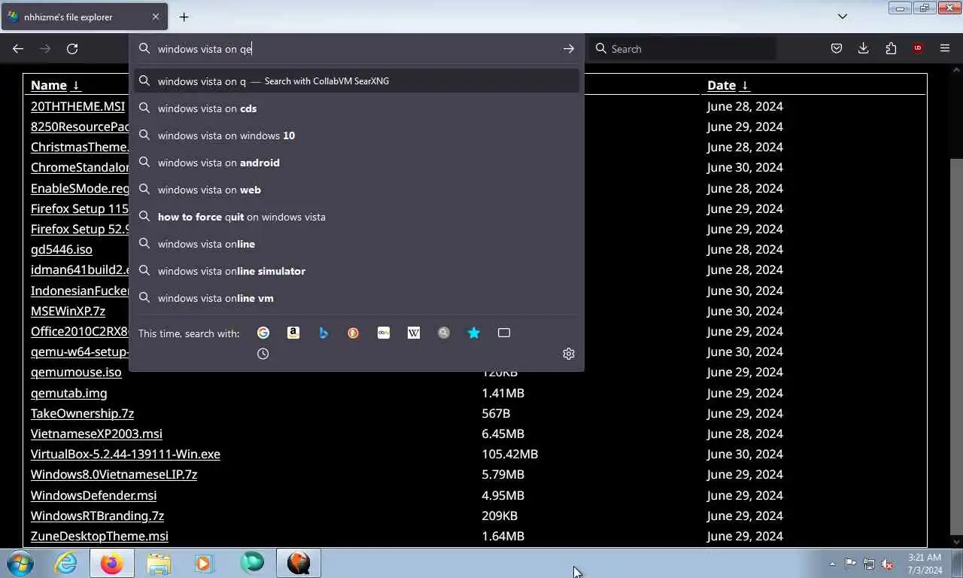This screenshot has height=578, width=963.
Task: Click the Go arrow in the address bar
Action: coord(569,49)
